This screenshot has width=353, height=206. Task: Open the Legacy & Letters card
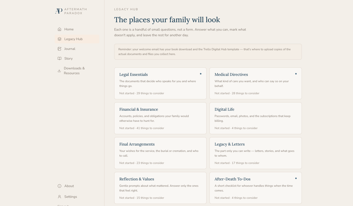(256, 153)
